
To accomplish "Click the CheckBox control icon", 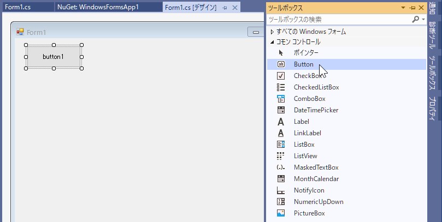I will (x=281, y=76).
